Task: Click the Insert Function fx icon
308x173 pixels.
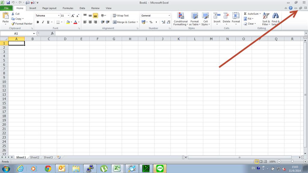Action: [52, 33]
